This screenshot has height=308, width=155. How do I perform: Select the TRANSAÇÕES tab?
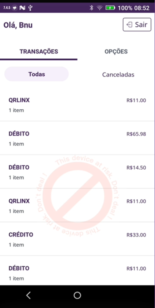coord(39,52)
